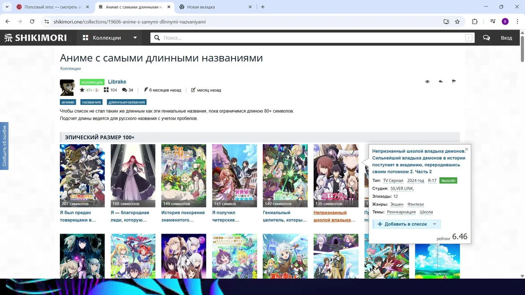Click Добавить в список button
The image size is (525, 295).
[402, 224]
